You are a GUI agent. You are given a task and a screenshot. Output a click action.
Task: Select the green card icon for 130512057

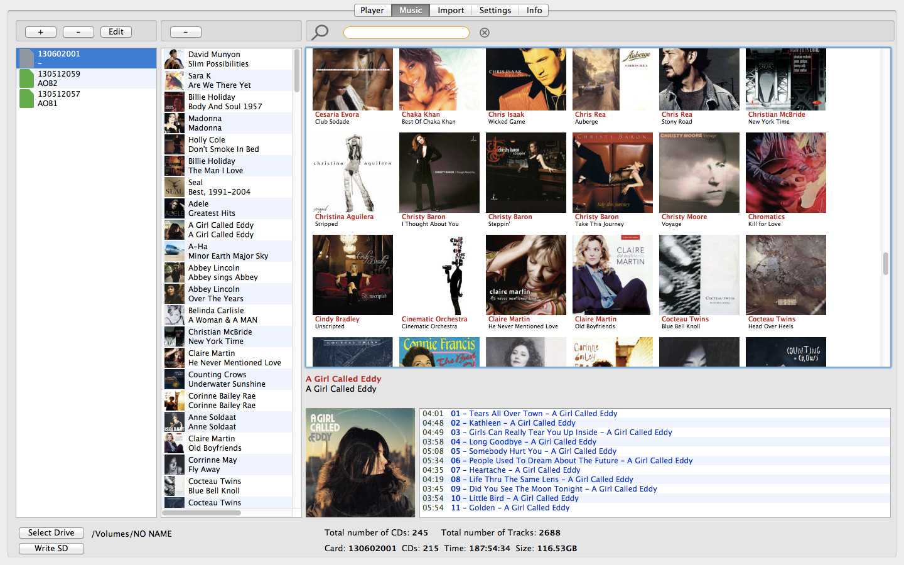click(x=26, y=99)
